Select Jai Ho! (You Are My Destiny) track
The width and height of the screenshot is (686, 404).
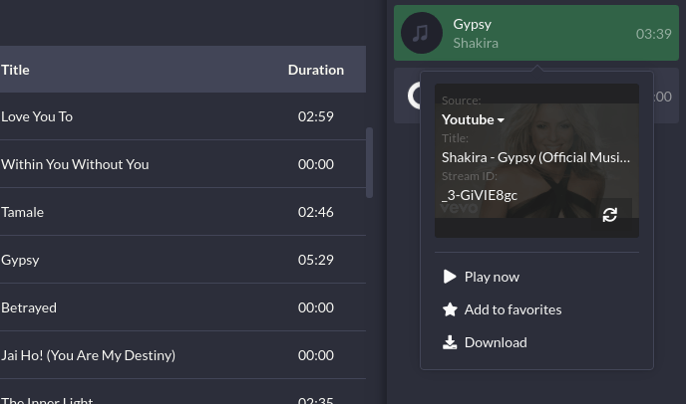182,355
